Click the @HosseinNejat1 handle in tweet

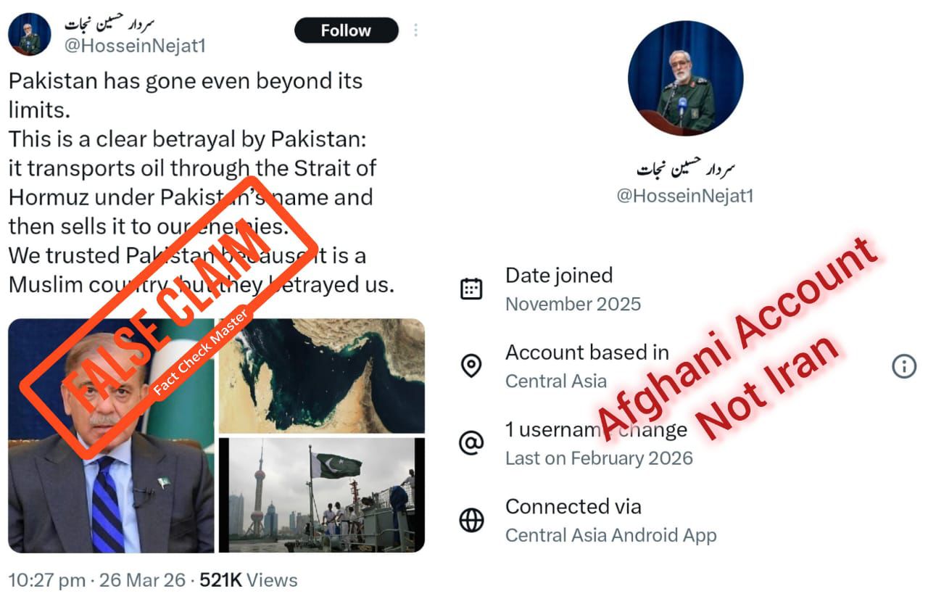tap(135, 46)
